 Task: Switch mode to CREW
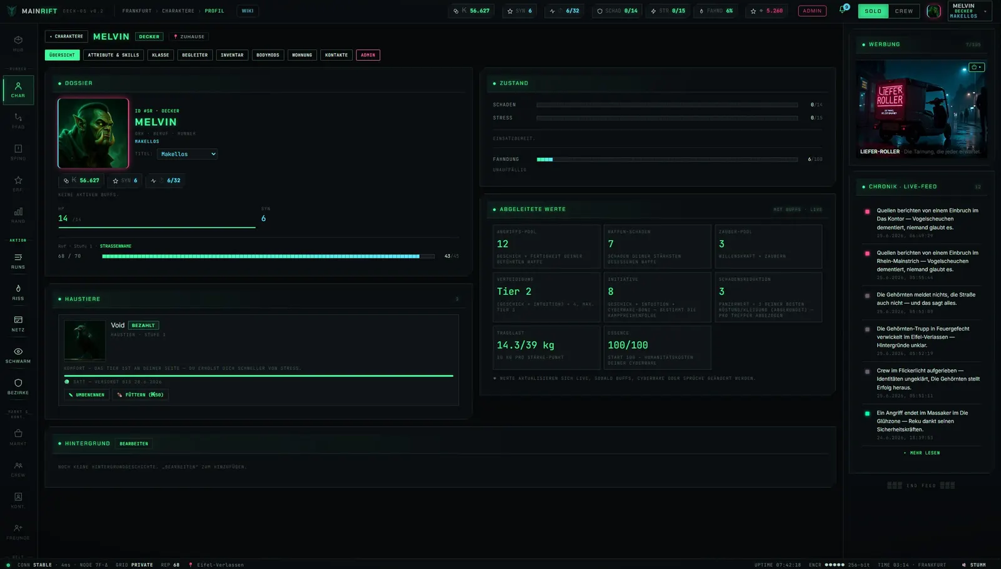click(904, 11)
